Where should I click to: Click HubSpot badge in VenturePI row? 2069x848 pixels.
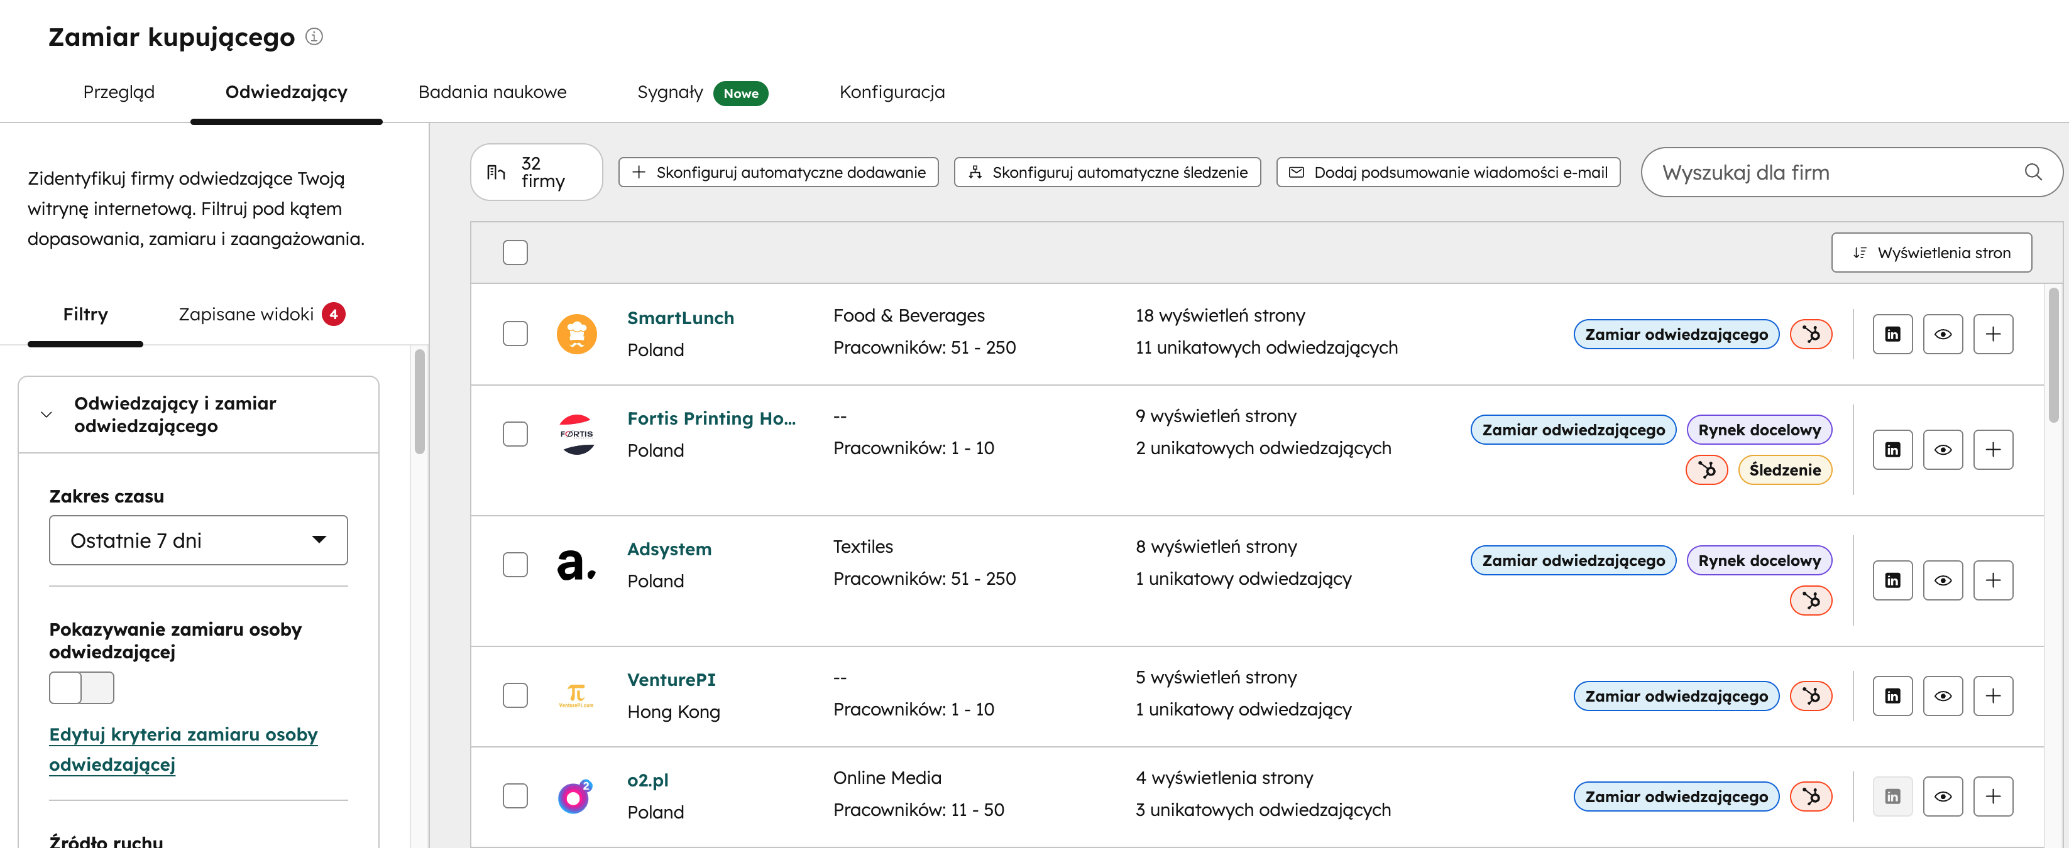pos(1810,695)
